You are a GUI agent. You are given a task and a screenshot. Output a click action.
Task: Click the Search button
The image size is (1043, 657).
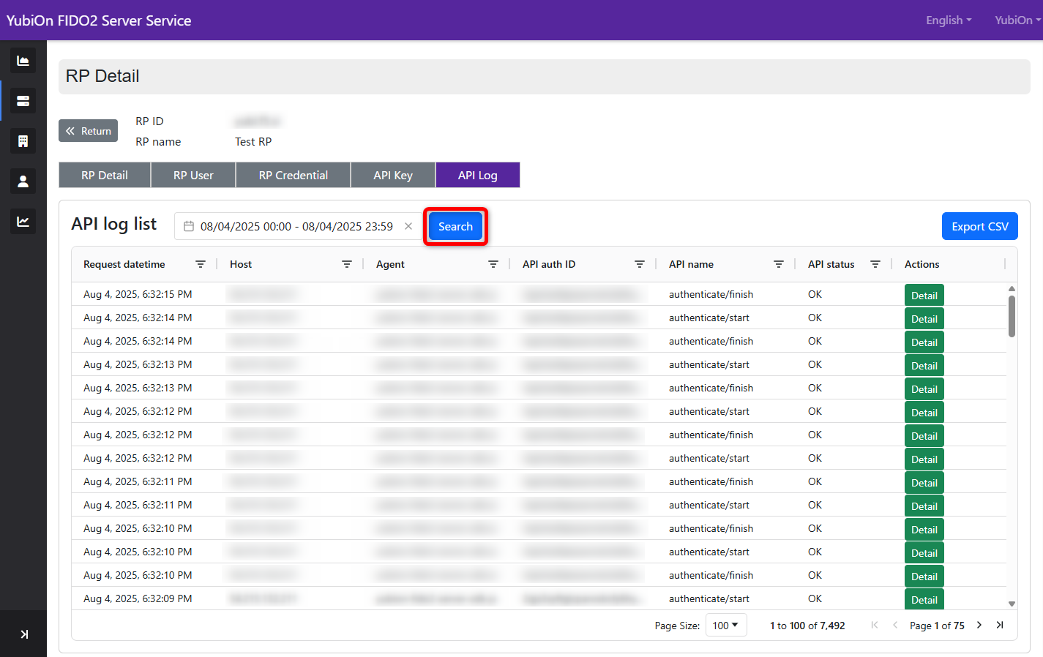pos(455,226)
